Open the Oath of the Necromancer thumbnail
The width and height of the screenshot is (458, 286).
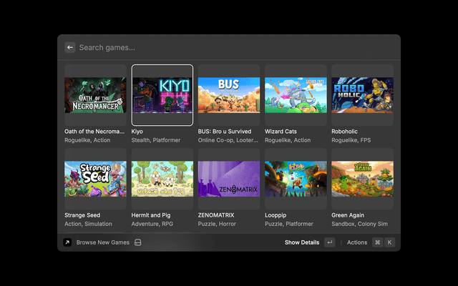(x=95, y=95)
